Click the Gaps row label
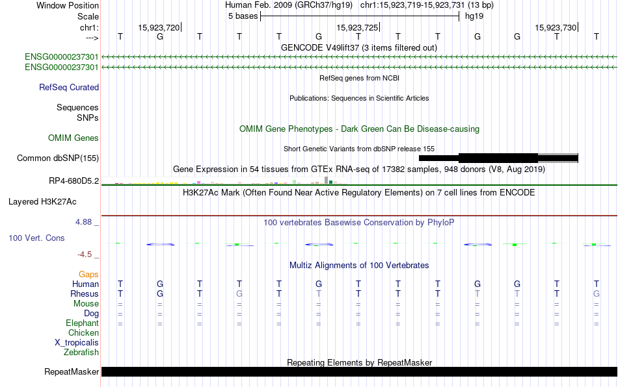Screen dimensions: 618x387 click(x=88, y=274)
